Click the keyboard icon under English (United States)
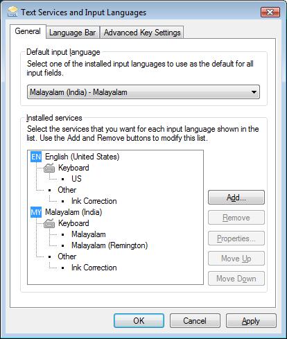 (49, 168)
